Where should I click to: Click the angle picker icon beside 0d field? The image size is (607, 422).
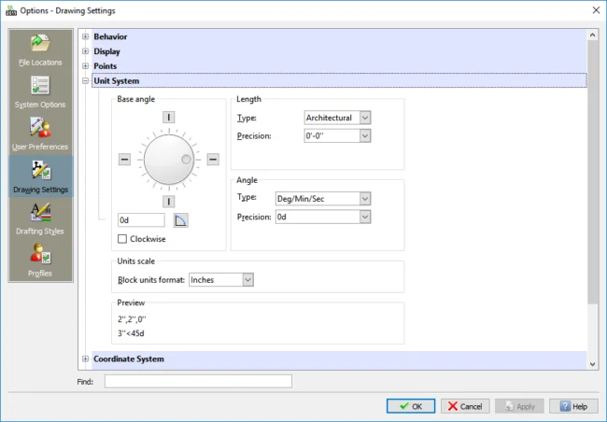(181, 220)
